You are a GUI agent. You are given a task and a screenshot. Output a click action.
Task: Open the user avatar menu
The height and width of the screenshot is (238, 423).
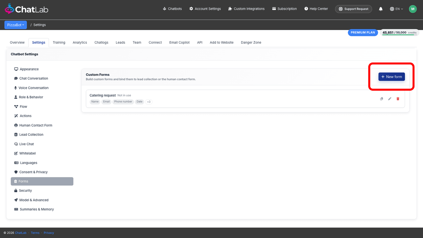click(x=413, y=9)
